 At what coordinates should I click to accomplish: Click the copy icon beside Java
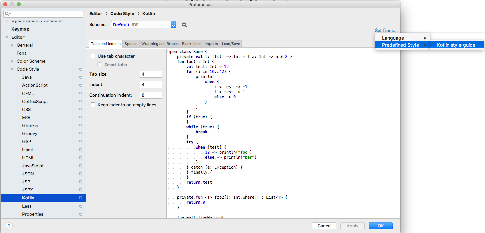(x=81, y=77)
